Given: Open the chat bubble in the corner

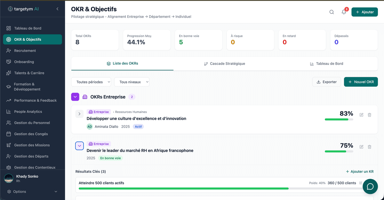Looking at the screenshot, I should coord(370,186).
